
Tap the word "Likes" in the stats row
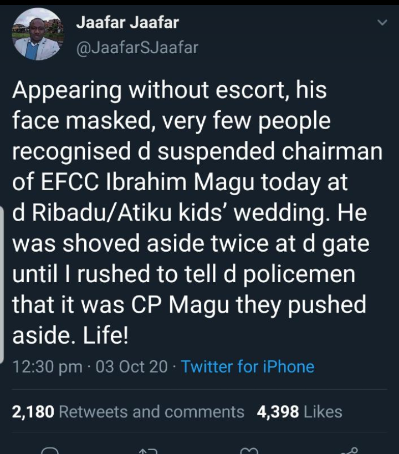tap(323, 412)
